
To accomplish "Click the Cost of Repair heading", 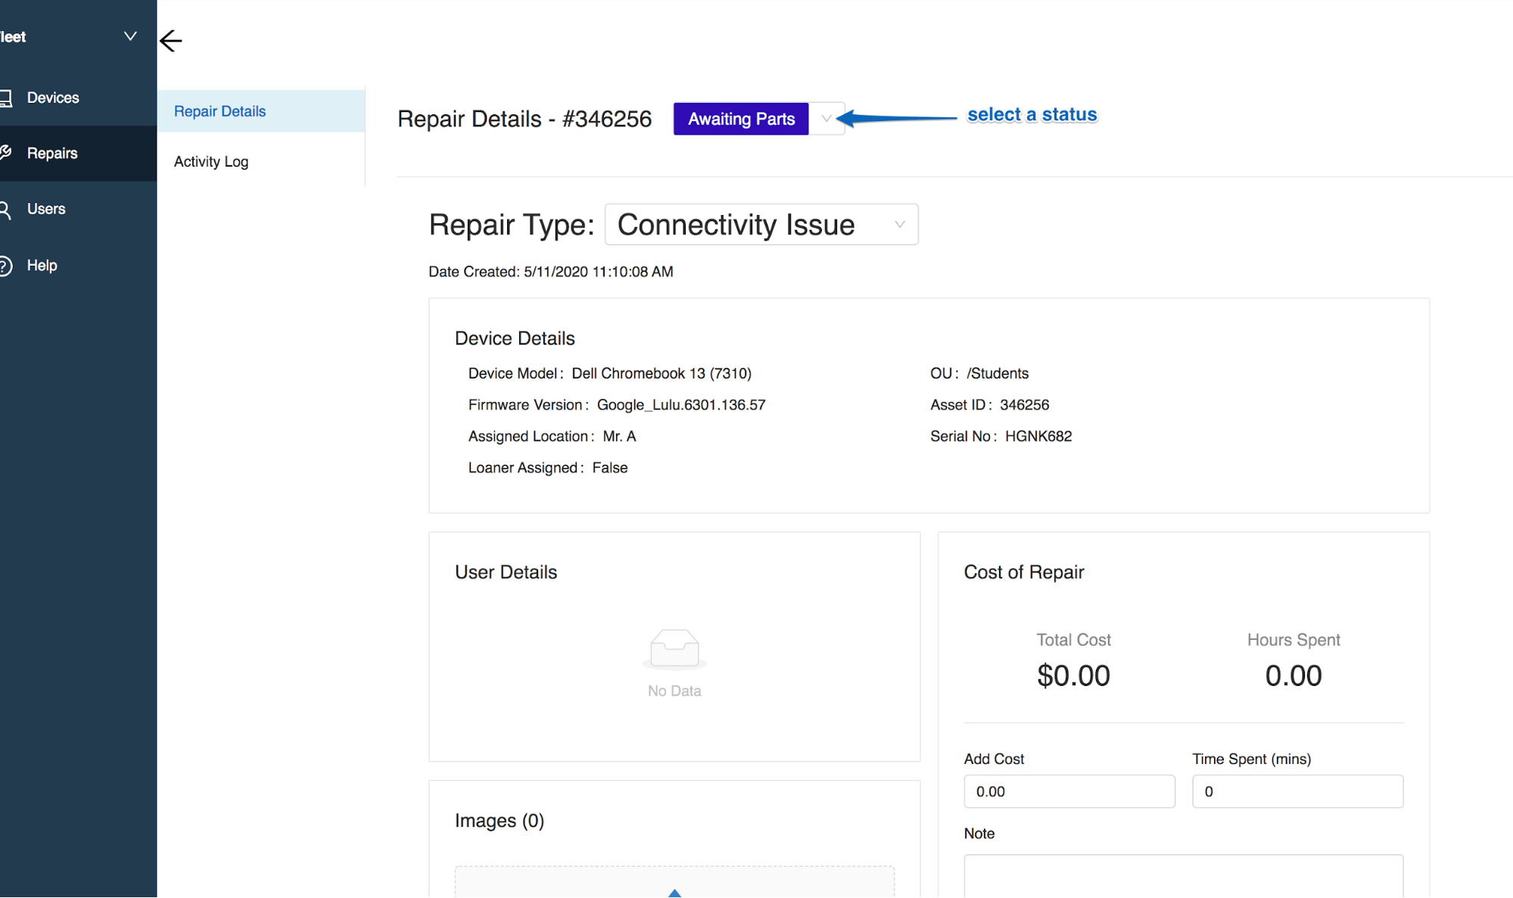I will click(x=1024, y=572).
